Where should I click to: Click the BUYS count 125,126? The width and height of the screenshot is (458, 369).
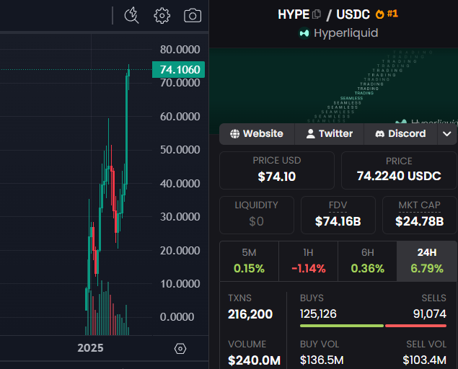(318, 314)
